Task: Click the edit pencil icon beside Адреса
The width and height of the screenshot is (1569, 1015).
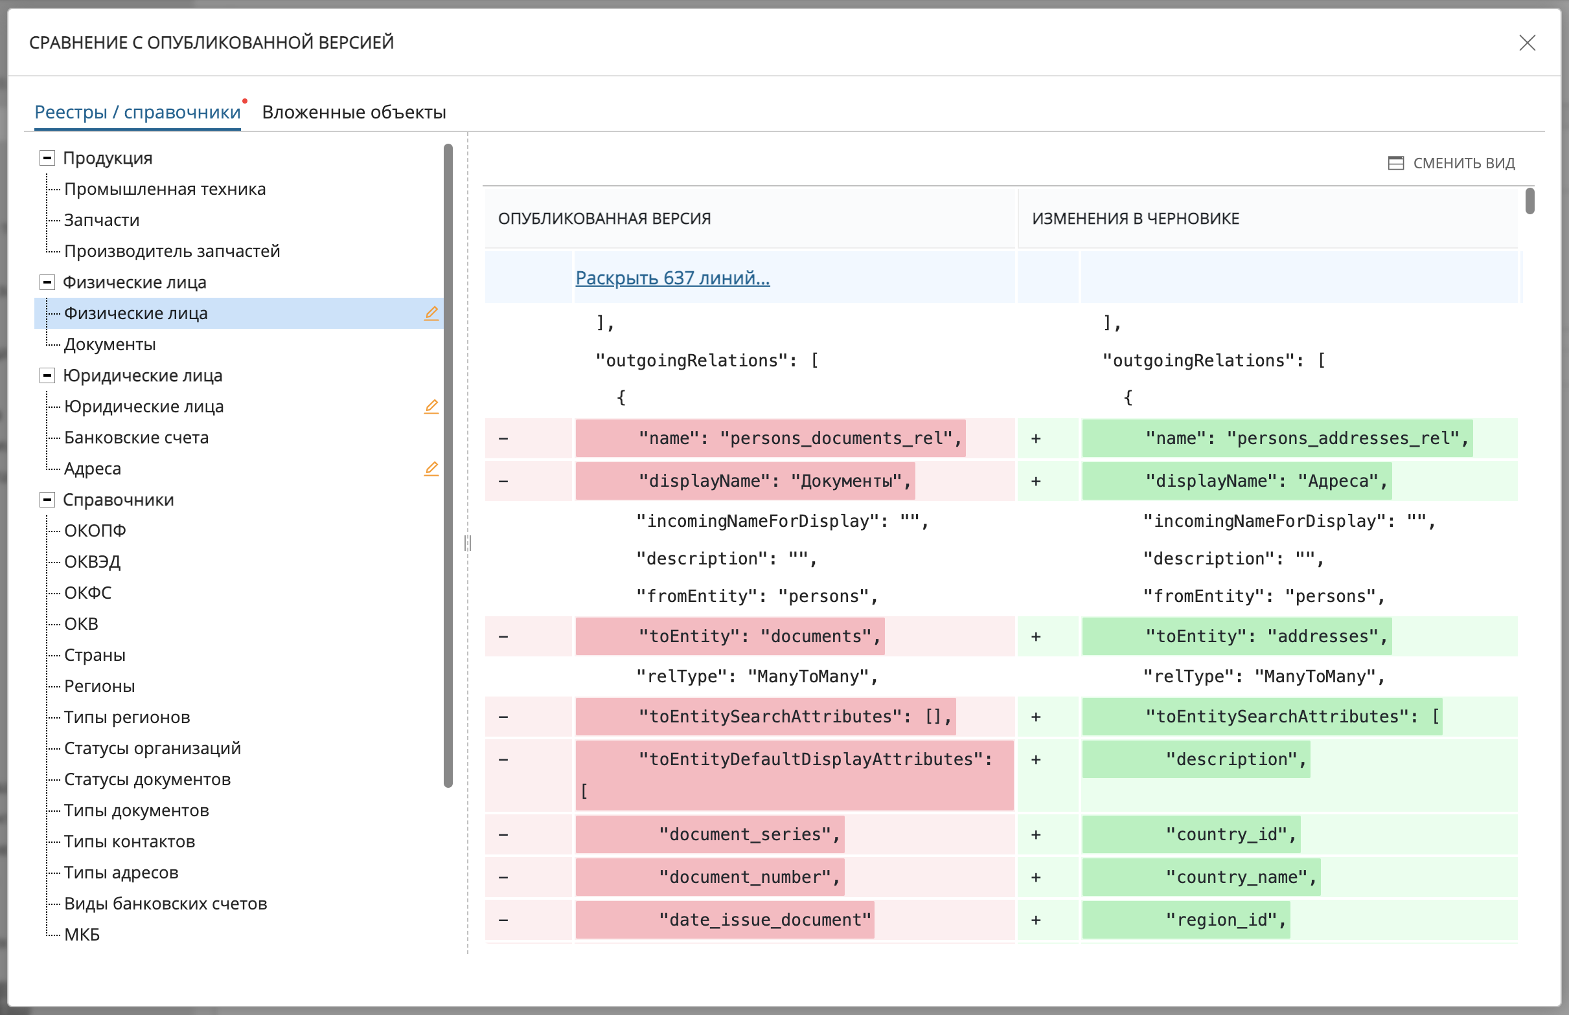Action: click(x=431, y=468)
